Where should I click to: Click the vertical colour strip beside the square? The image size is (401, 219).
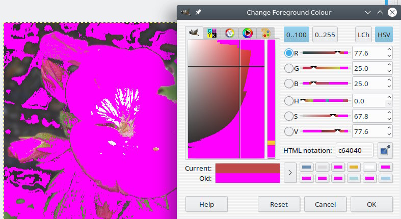click(272, 99)
